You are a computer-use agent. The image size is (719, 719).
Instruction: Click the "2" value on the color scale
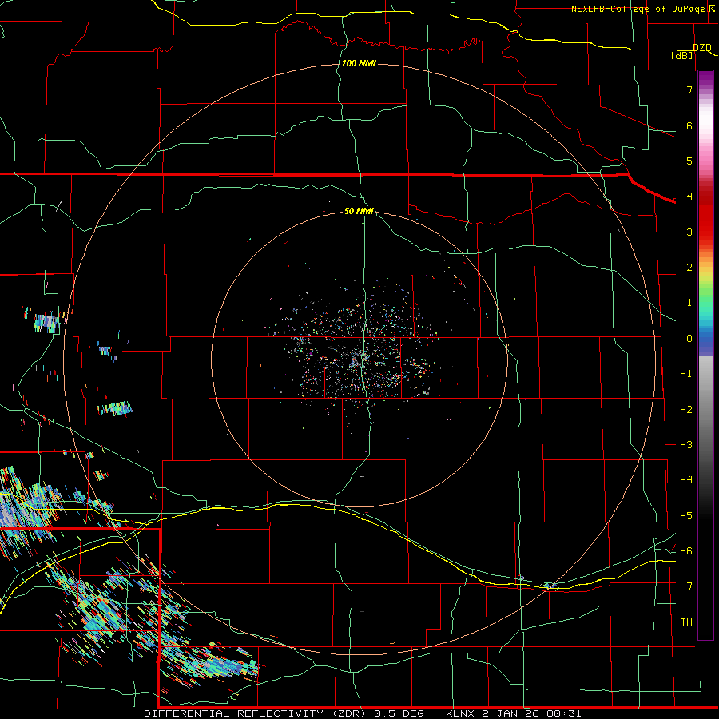point(689,268)
